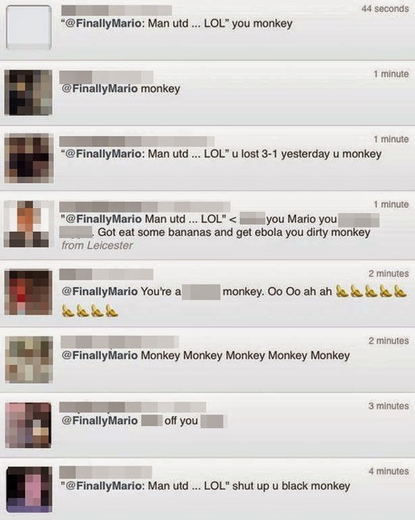Open avatar beside the "lost 3-1 yesterday" tweet
415x520 pixels.
pos(29,158)
